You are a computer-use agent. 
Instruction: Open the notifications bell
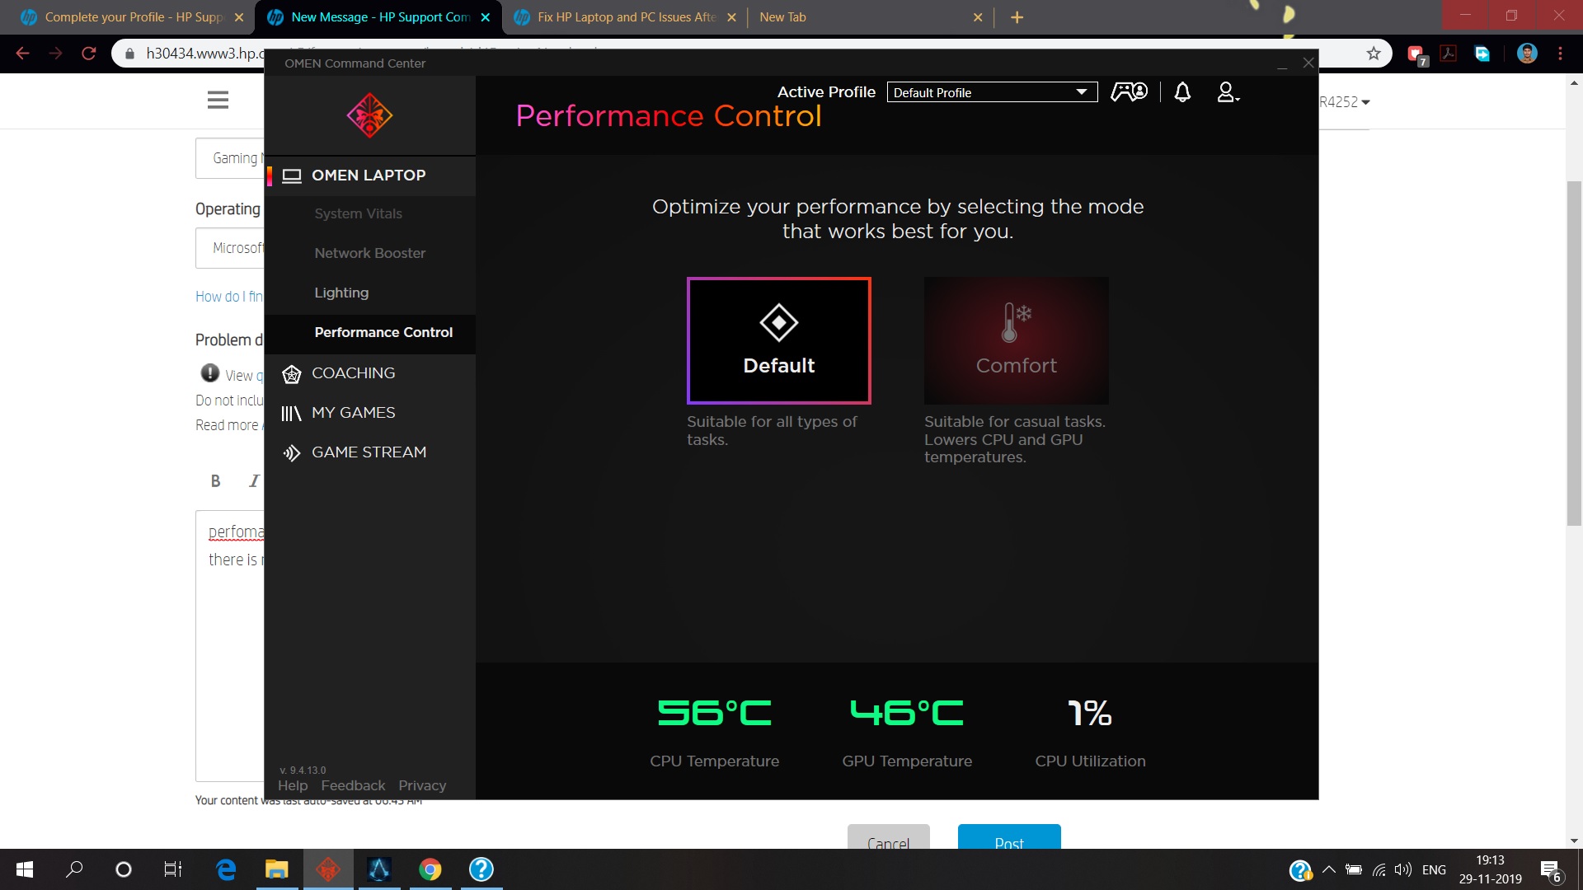coord(1182,92)
